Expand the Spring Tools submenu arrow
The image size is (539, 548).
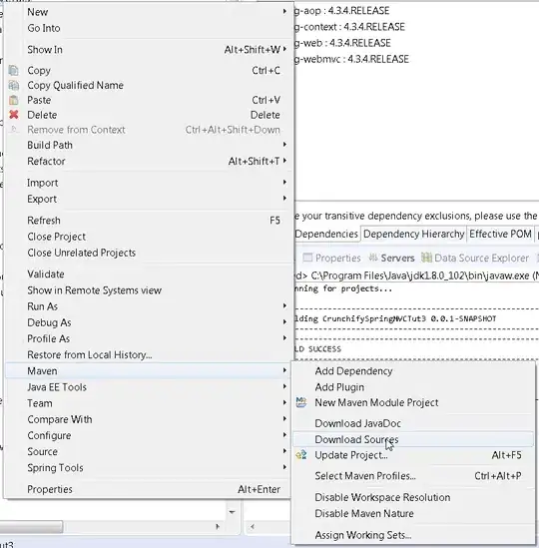click(284, 467)
